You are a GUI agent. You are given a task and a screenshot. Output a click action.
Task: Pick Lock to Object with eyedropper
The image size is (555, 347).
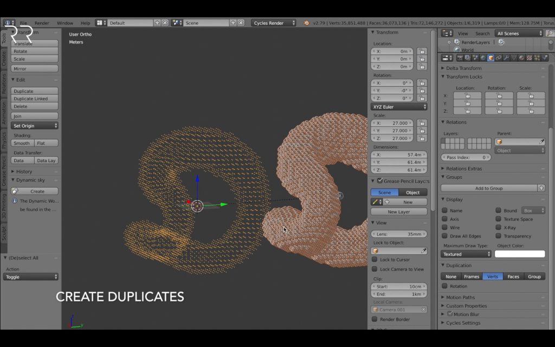[423, 250]
